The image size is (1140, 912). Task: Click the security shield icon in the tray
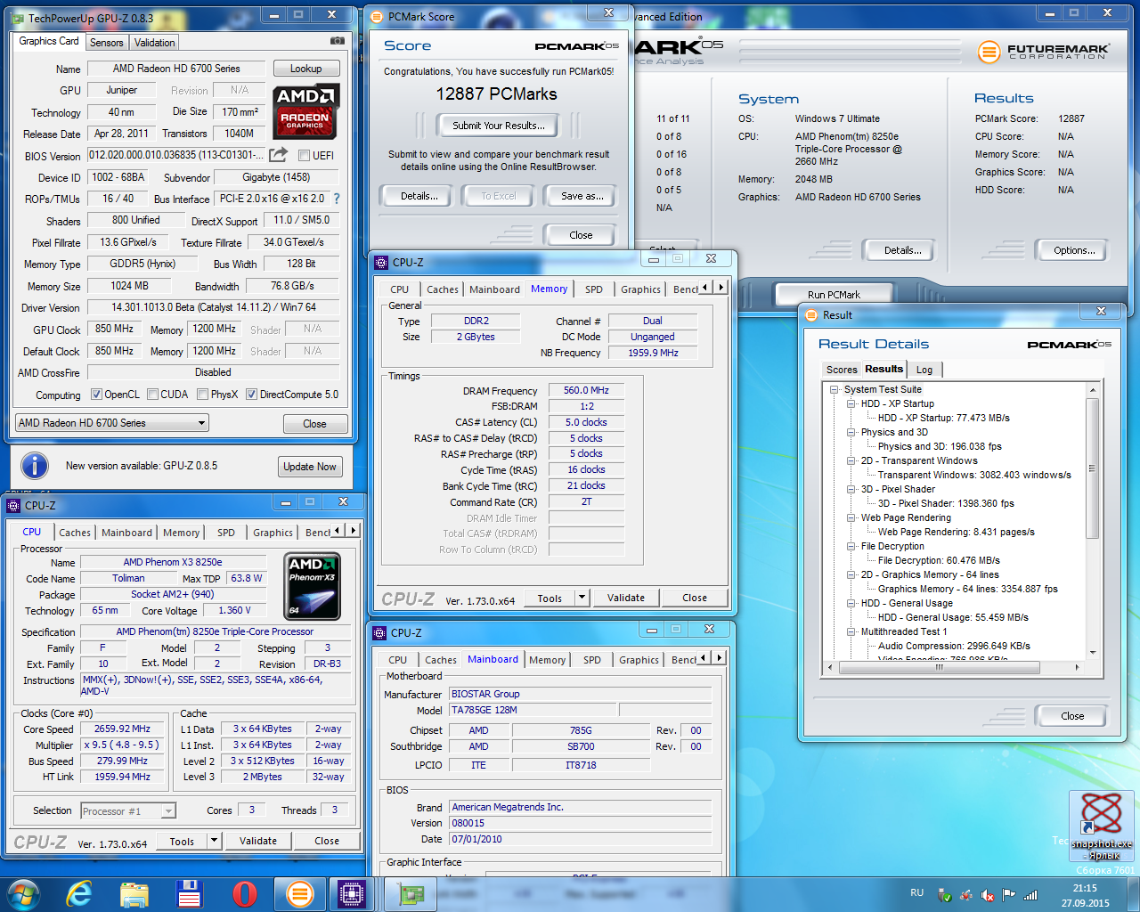(946, 895)
